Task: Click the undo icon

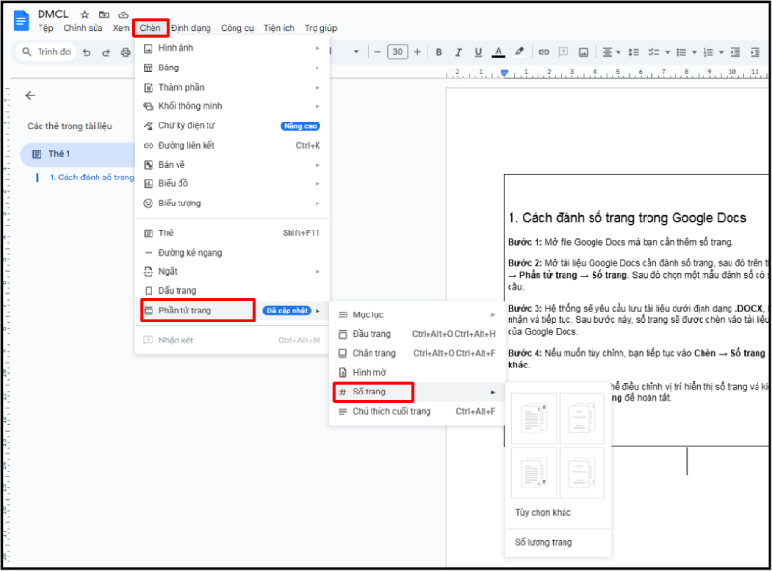Action: pos(87,52)
